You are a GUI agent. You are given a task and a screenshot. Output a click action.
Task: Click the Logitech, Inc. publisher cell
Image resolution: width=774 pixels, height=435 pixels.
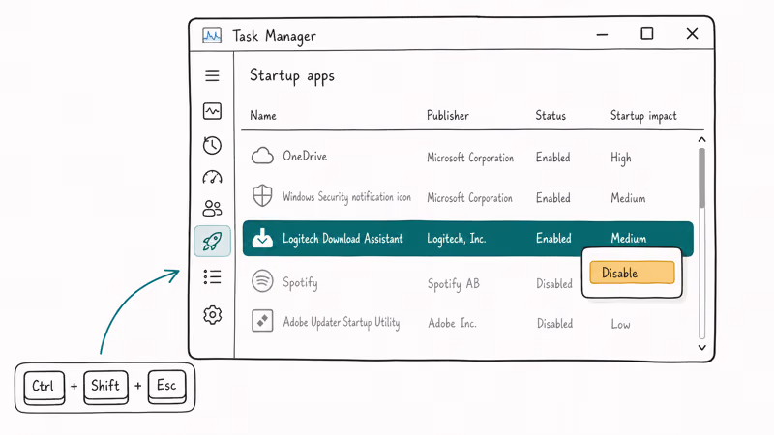457,239
